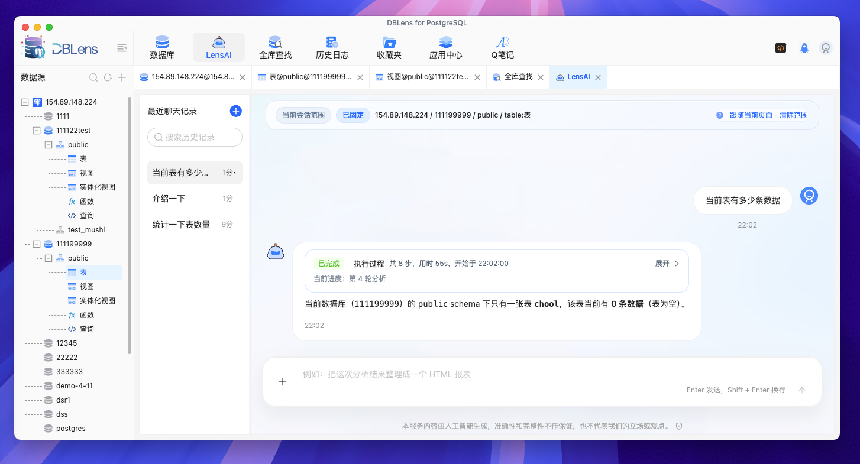Open 全库查找 from the toolbar
The image size is (860, 464).
276,47
